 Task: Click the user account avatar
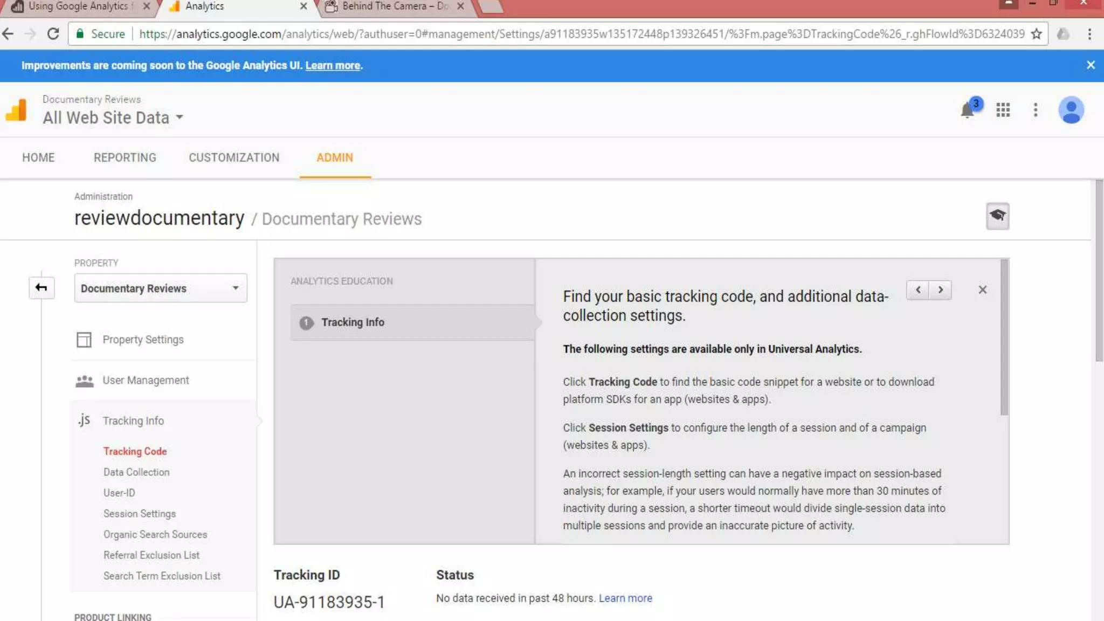1071,110
